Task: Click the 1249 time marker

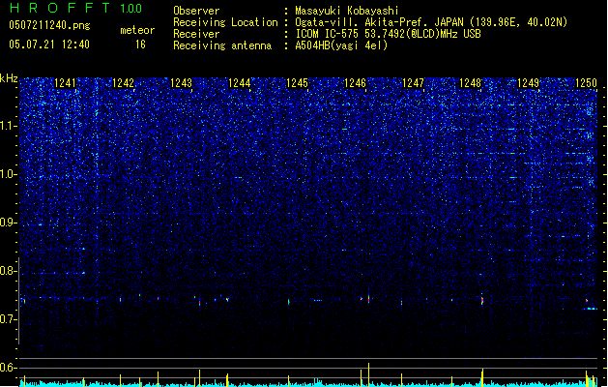Action: (528, 83)
